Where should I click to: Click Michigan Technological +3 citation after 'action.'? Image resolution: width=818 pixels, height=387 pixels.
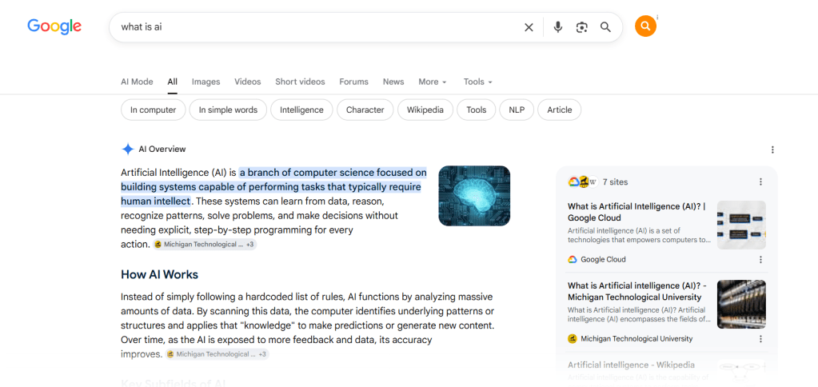pyautogui.click(x=205, y=244)
